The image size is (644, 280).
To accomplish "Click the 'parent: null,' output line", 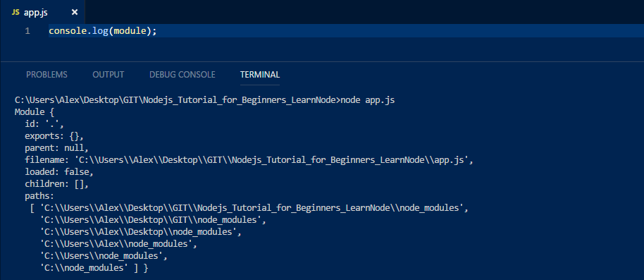I will point(56,148).
